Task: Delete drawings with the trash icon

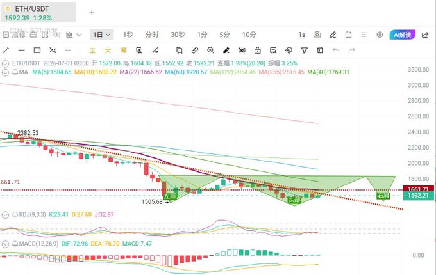Action: (x=320, y=50)
